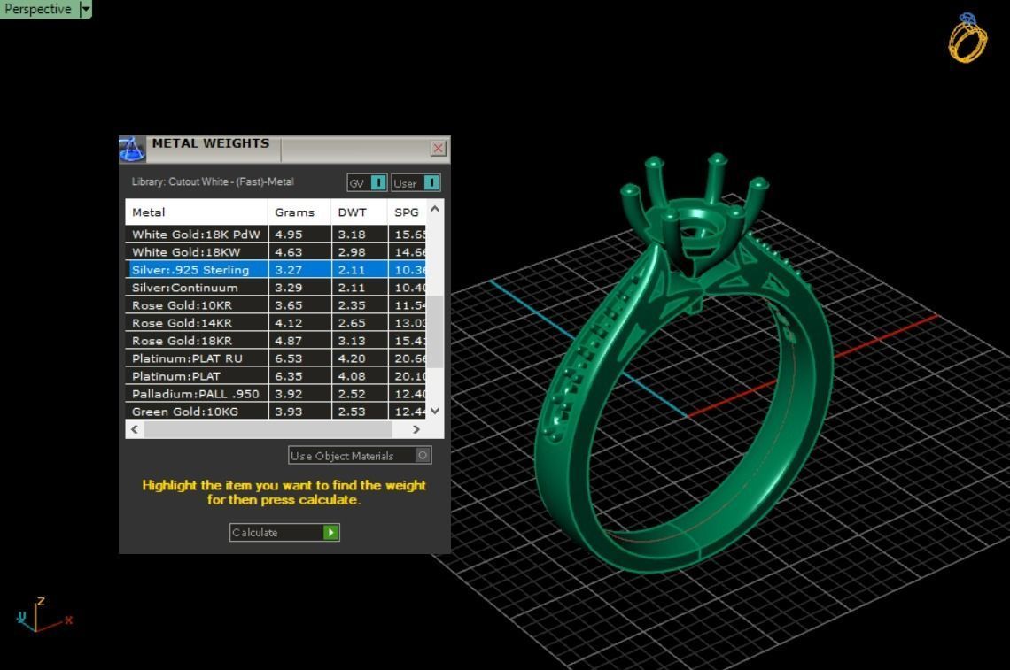Select the Platinum:PLAT row
Screen dimensions: 1010x670
(x=276, y=376)
